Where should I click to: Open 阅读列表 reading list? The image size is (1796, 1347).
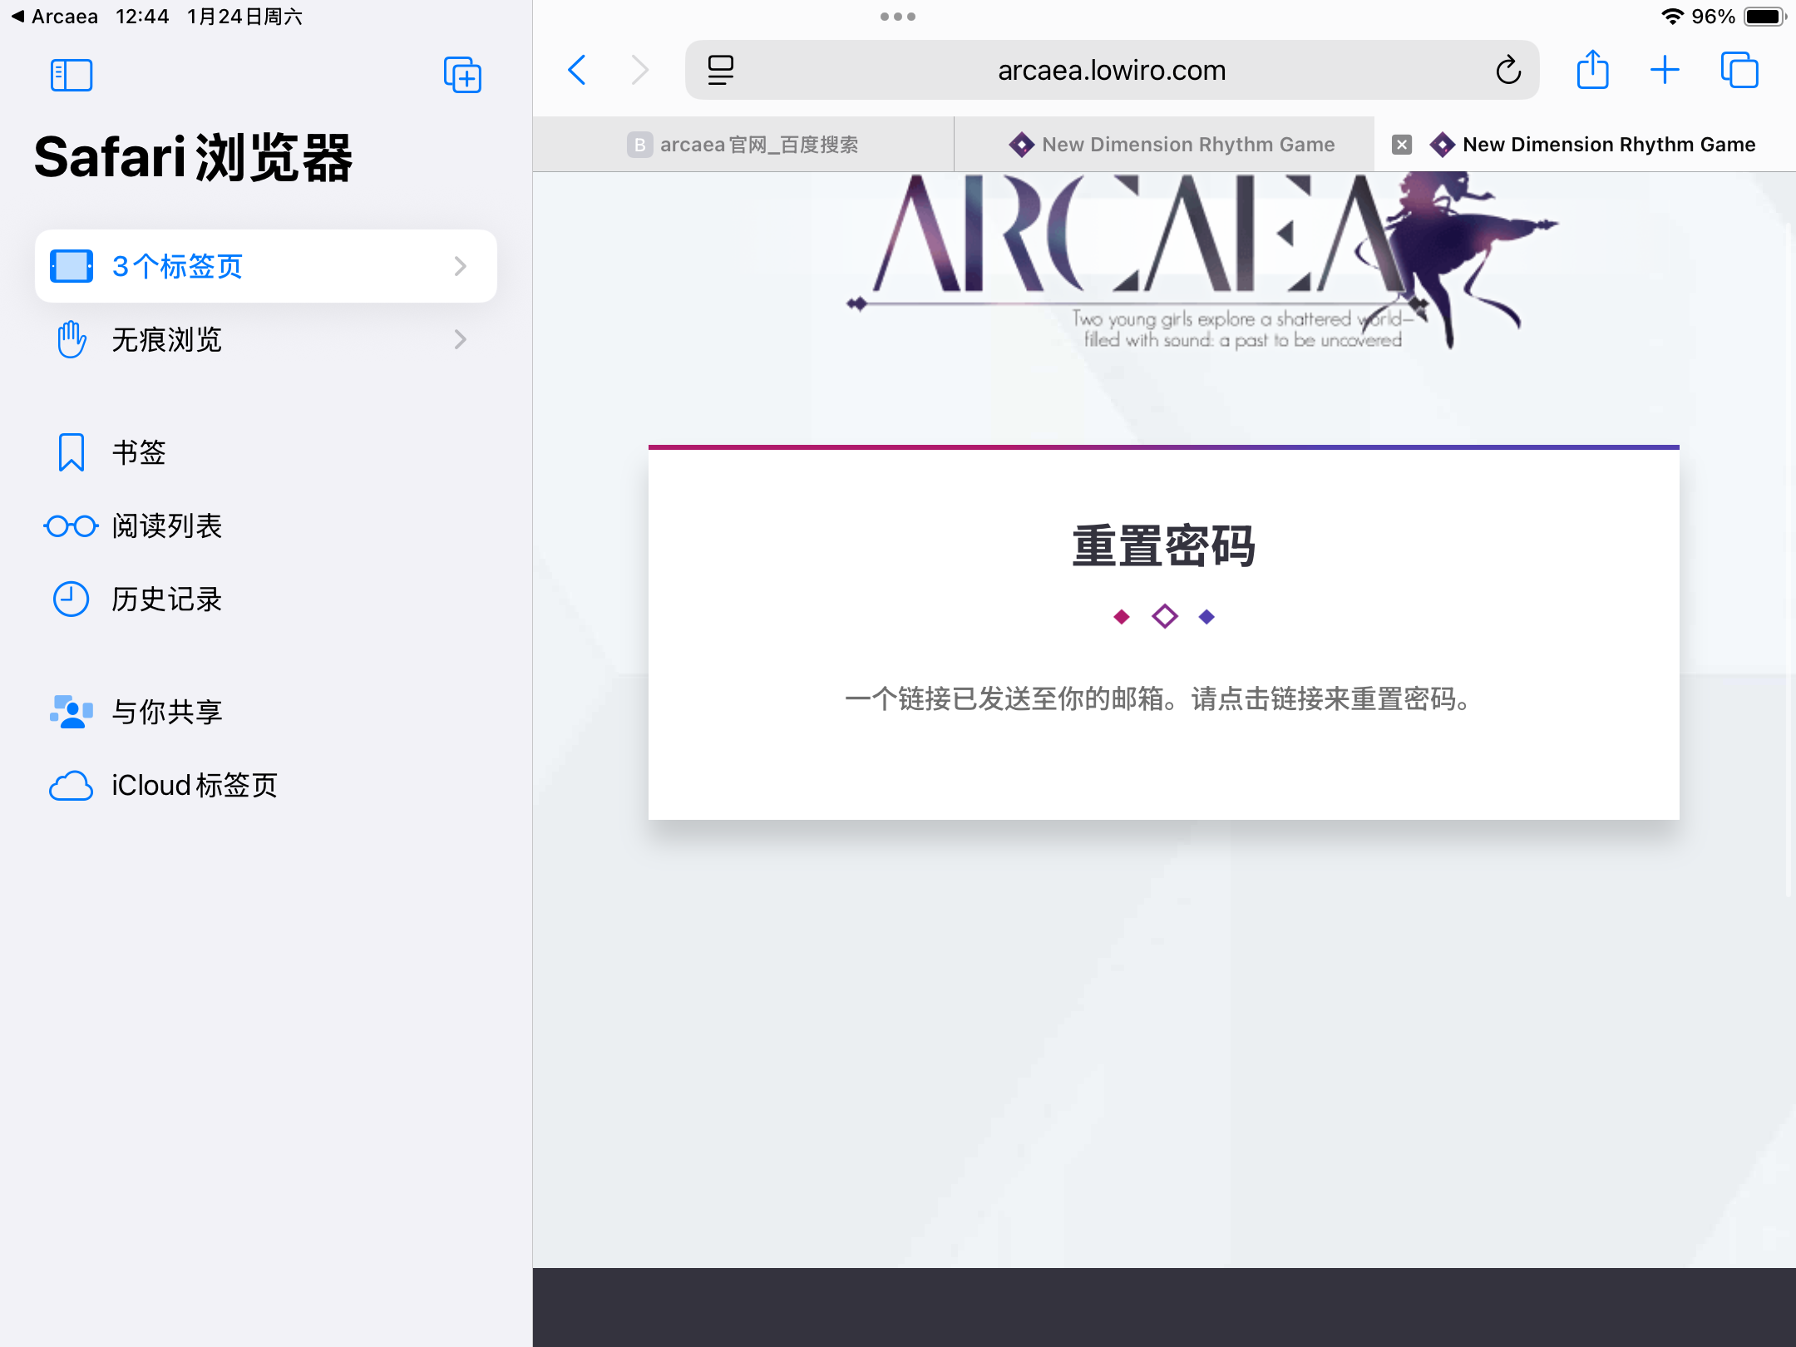266,526
